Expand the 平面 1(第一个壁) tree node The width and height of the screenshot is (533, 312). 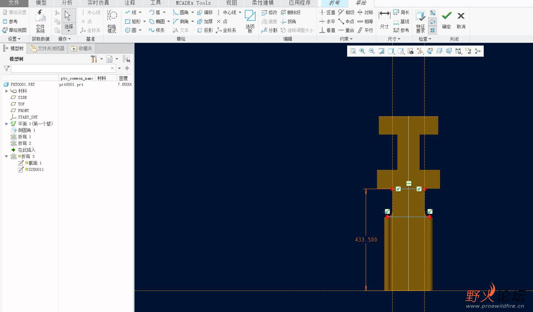point(7,124)
